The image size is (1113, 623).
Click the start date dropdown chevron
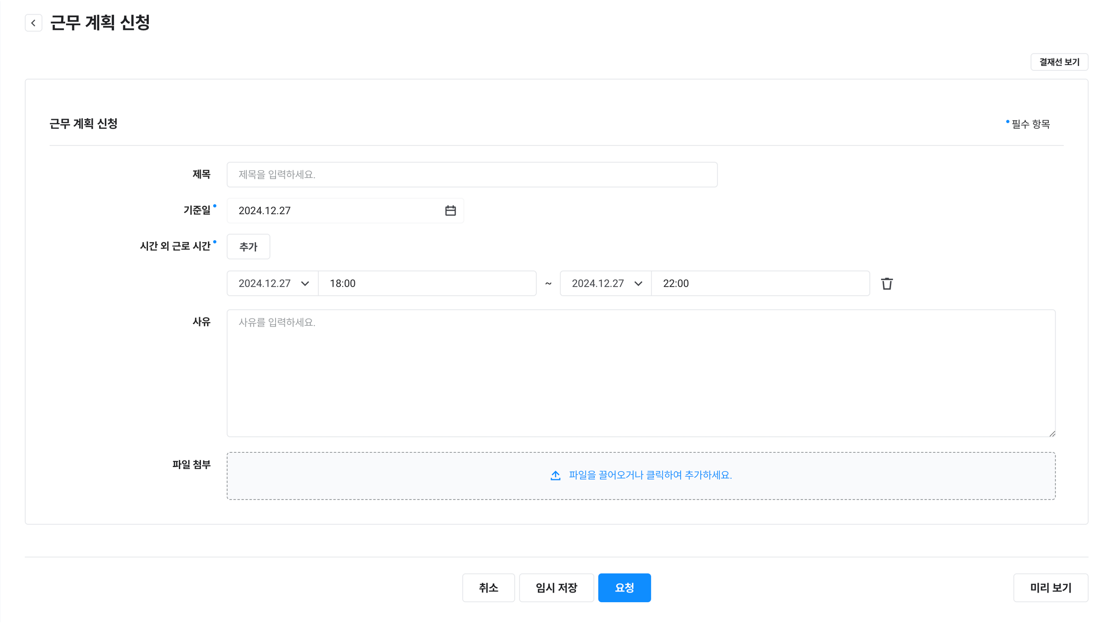pos(305,284)
